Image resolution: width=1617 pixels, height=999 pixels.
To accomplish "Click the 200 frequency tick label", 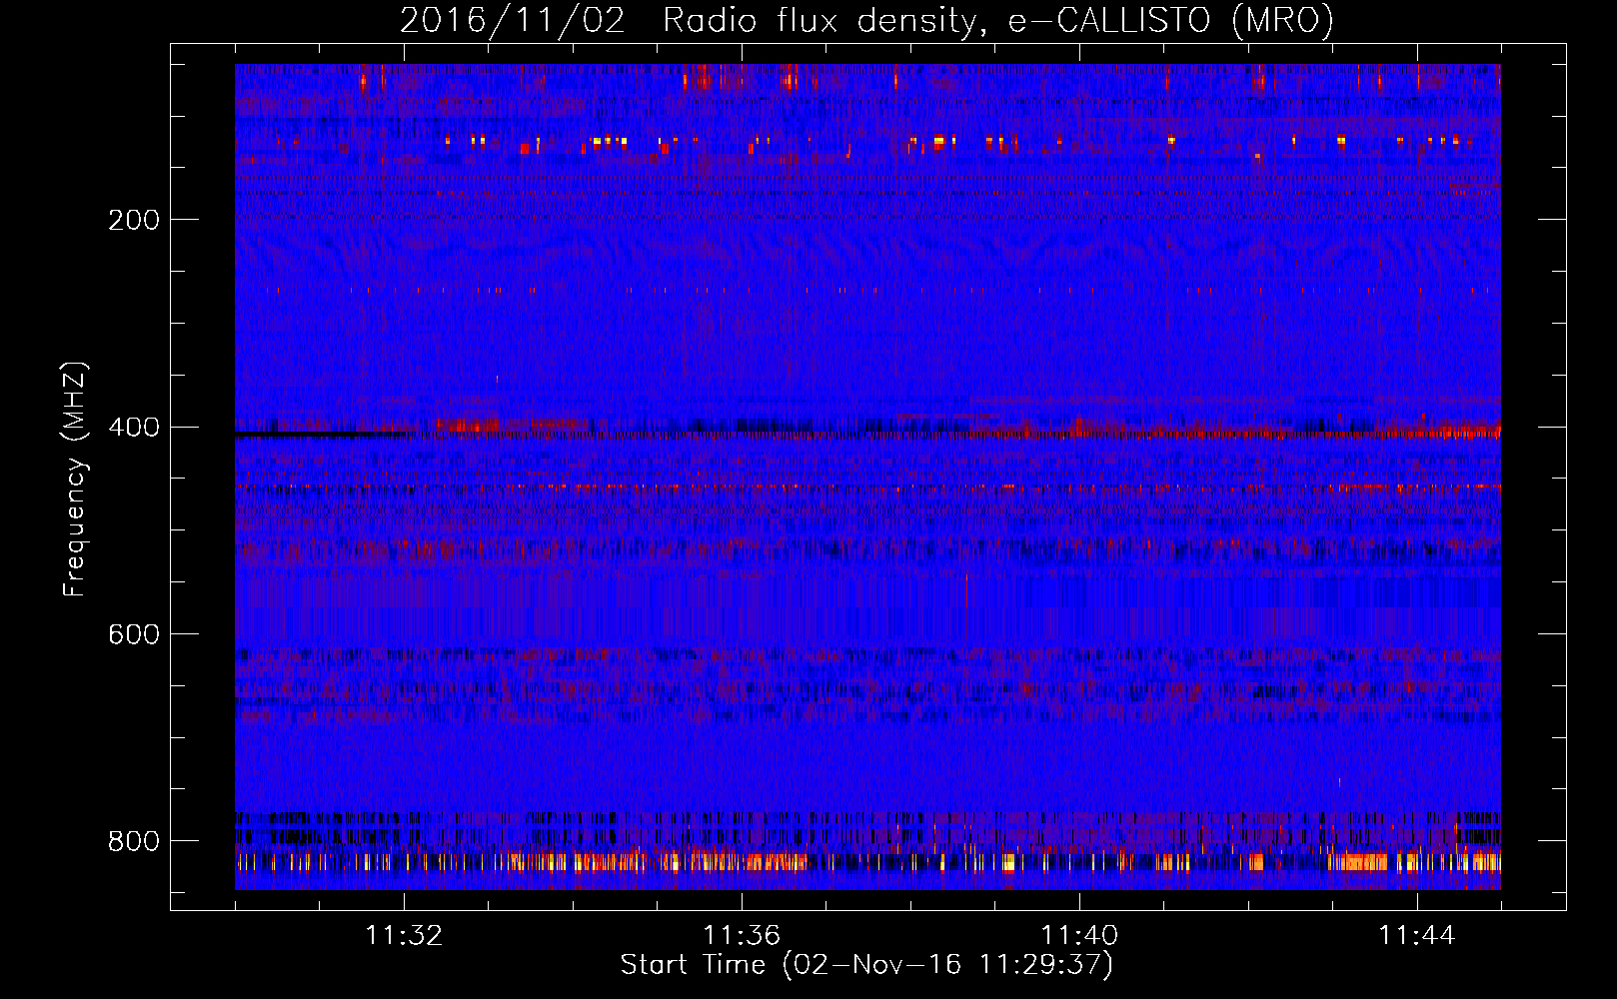I will (133, 220).
